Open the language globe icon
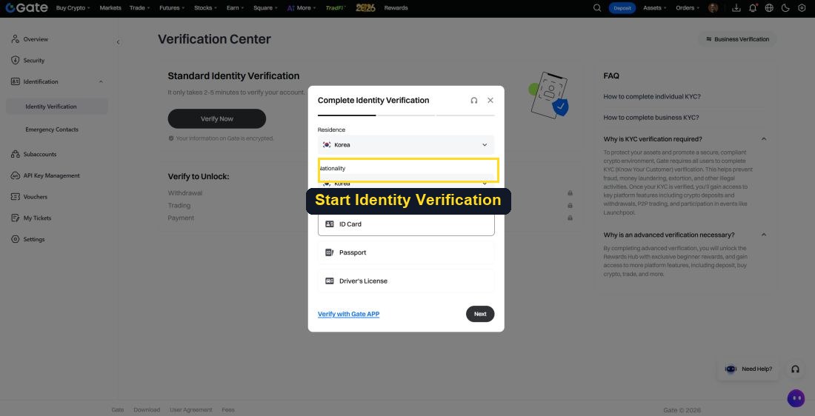This screenshot has width=815, height=416. (769, 8)
